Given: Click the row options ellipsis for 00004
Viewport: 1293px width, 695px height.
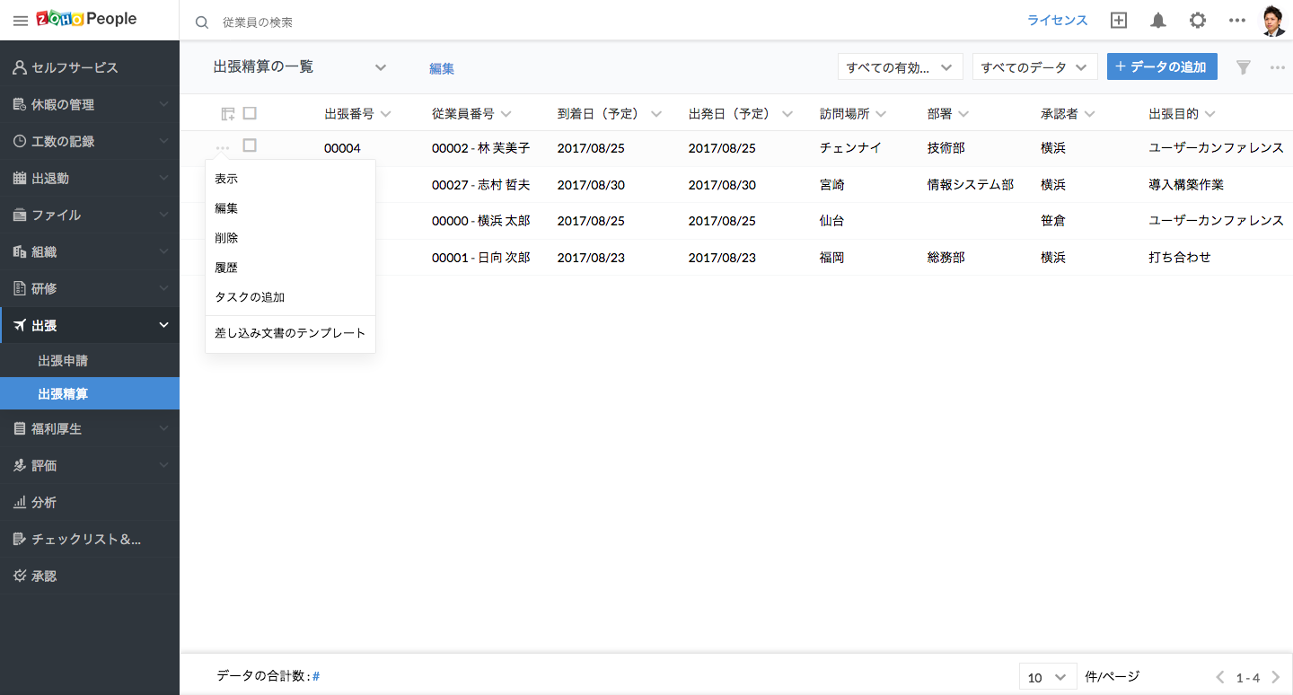Looking at the screenshot, I should tap(223, 147).
